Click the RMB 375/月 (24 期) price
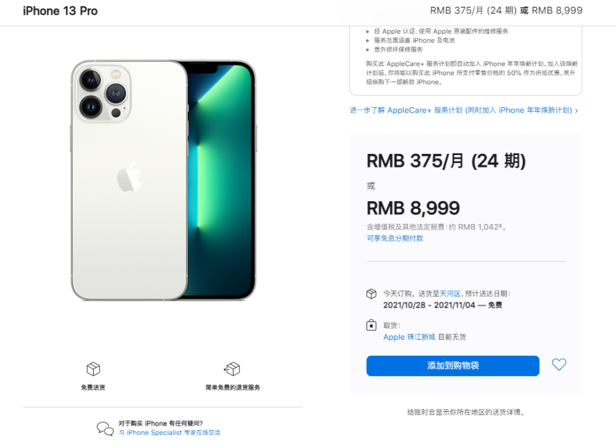The image size is (616, 448). (446, 161)
